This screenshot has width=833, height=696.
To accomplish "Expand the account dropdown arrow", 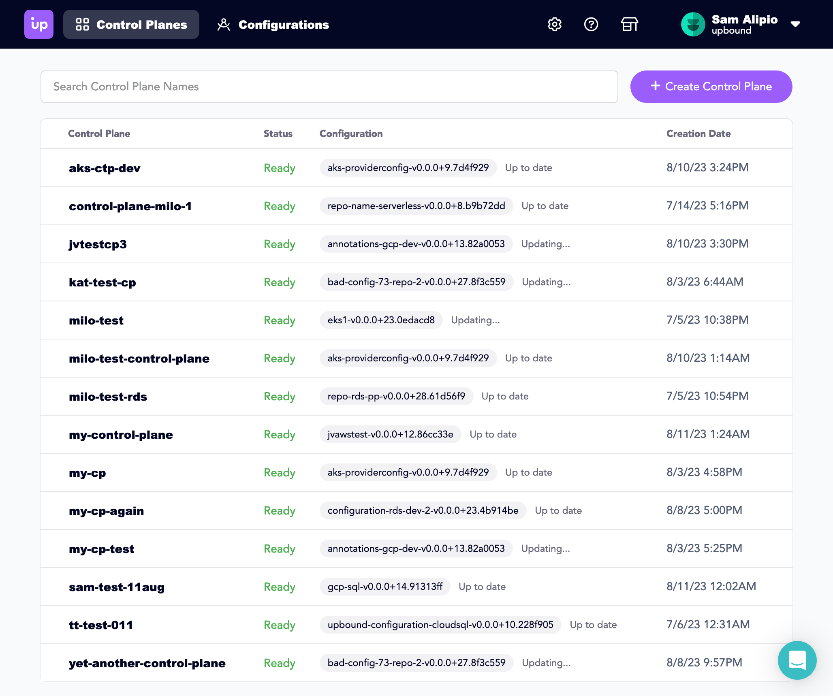I will coord(795,24).
